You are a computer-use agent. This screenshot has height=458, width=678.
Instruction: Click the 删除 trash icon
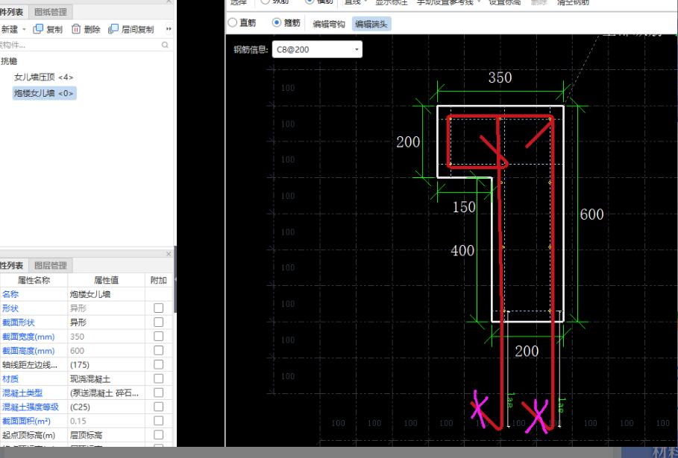click(76, 29)
